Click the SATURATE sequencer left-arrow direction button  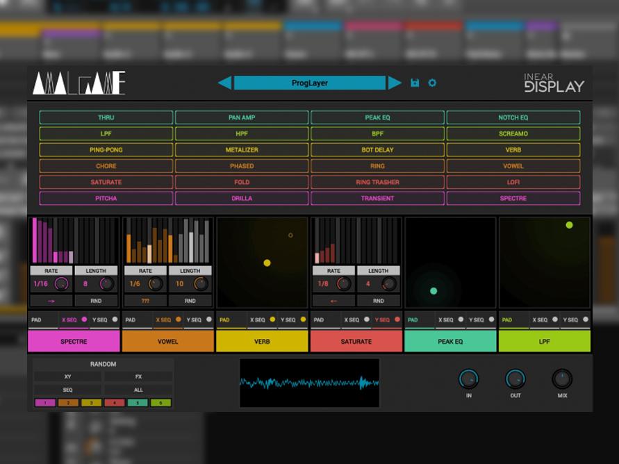[x=333, y=301]
